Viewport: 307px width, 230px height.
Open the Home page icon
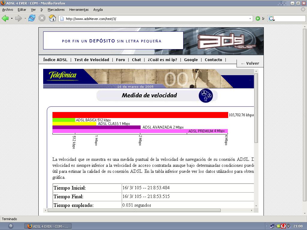click(52, 18)
